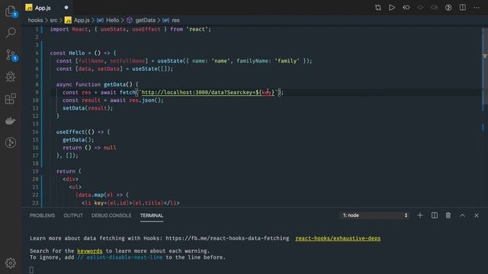
Task: Click the Hello breadcrumb segment
Action: [108, 21]
